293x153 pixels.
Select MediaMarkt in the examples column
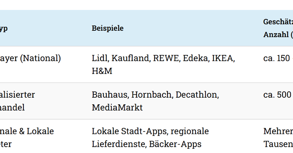[117, 107]
